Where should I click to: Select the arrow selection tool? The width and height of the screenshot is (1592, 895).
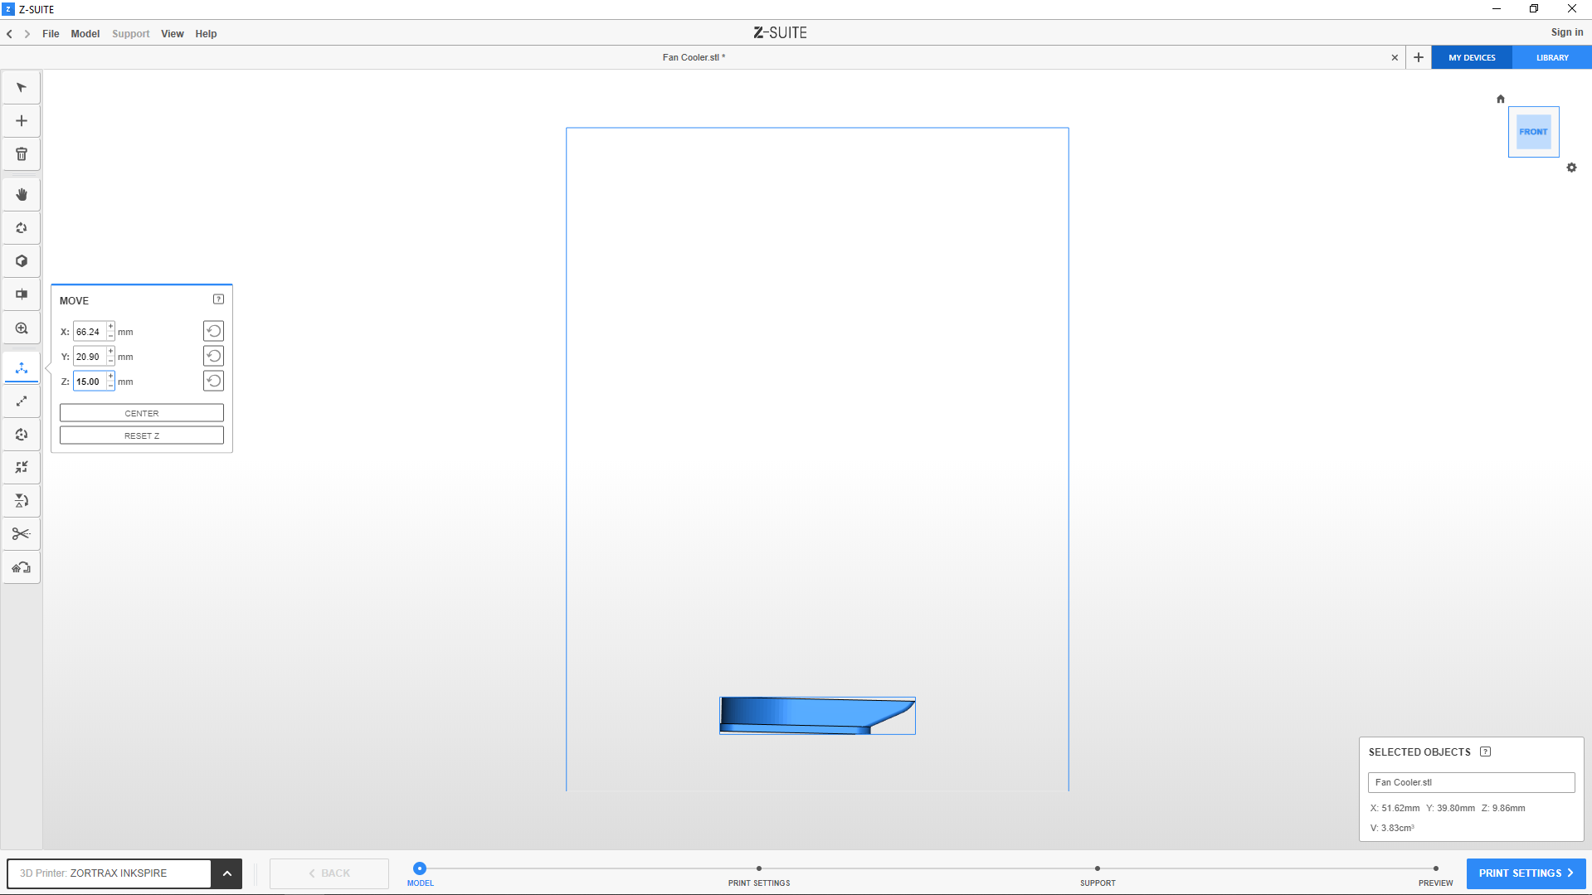coord(22,88)
